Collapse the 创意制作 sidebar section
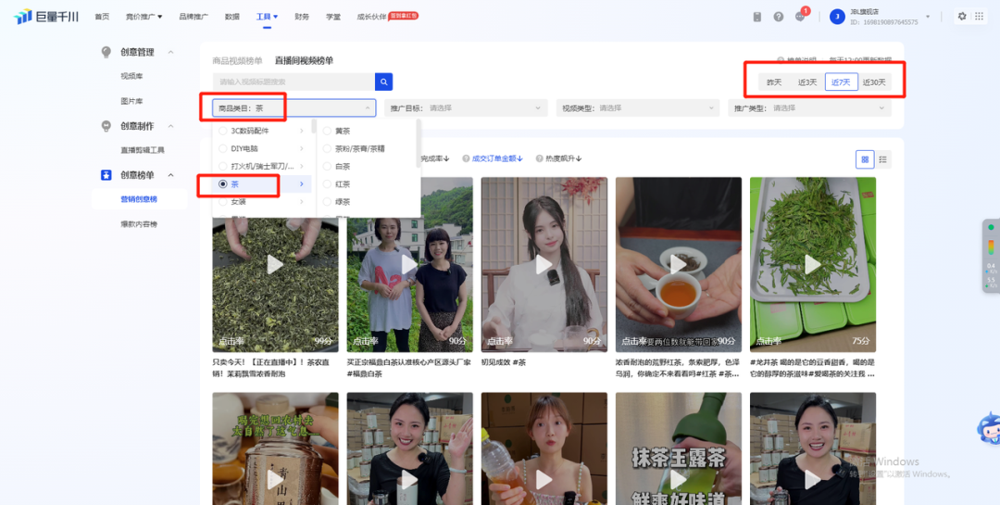The width and height of the screenshot is (1000, 505). coord(170,126)
